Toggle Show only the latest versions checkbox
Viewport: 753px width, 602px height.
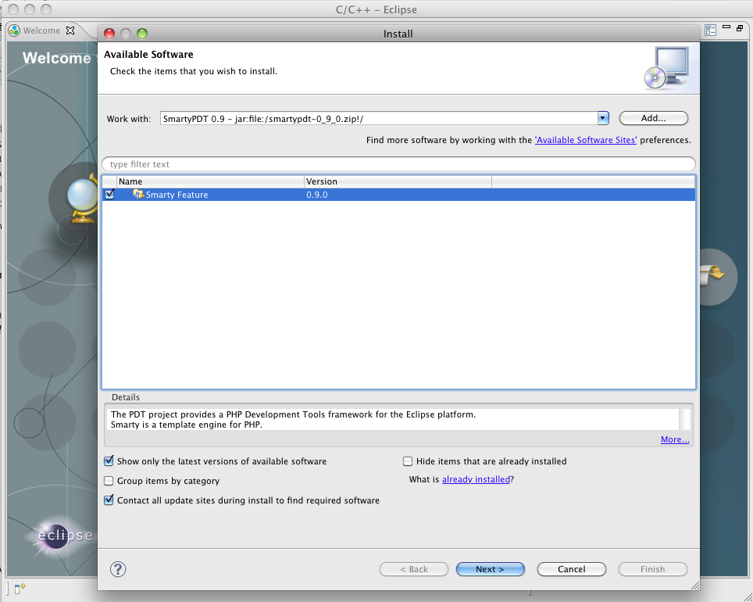point(109,461)
